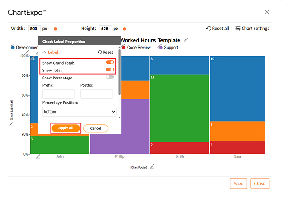Click scroll-up arrow in properties panel

(119, 47)
